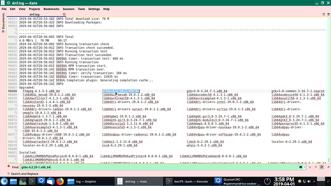331x186 pixels.
Task: Launch Firefox from taskbar
Action: coord(60,181)
